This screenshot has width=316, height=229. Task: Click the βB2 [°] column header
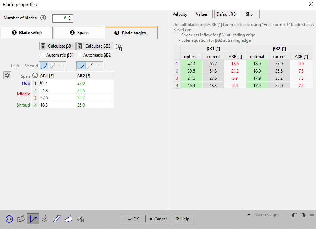click(95, 76)
